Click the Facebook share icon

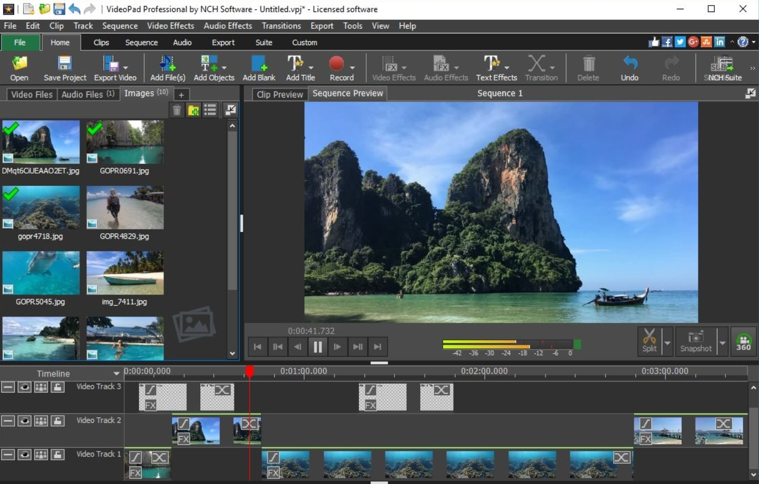(667, 42)
